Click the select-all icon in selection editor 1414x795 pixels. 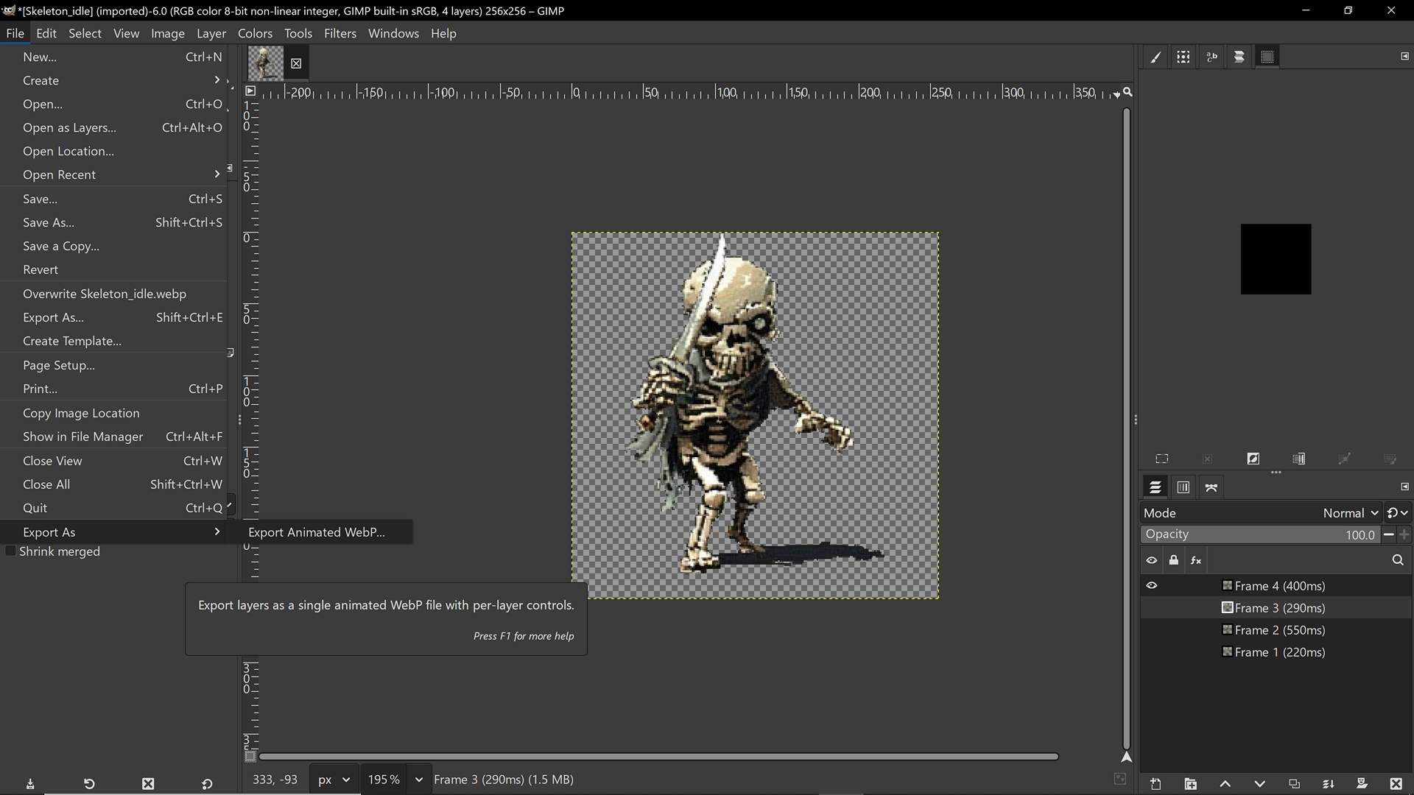click(x=1162, y=459)
